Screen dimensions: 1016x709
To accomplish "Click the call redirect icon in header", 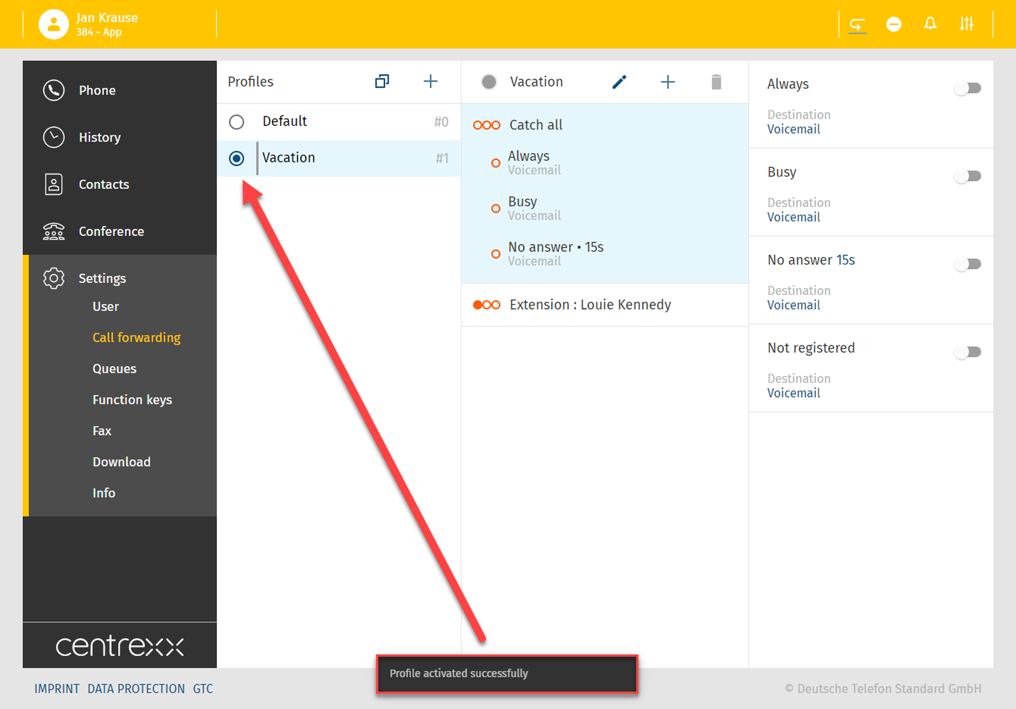I will (x=858, y=24).
